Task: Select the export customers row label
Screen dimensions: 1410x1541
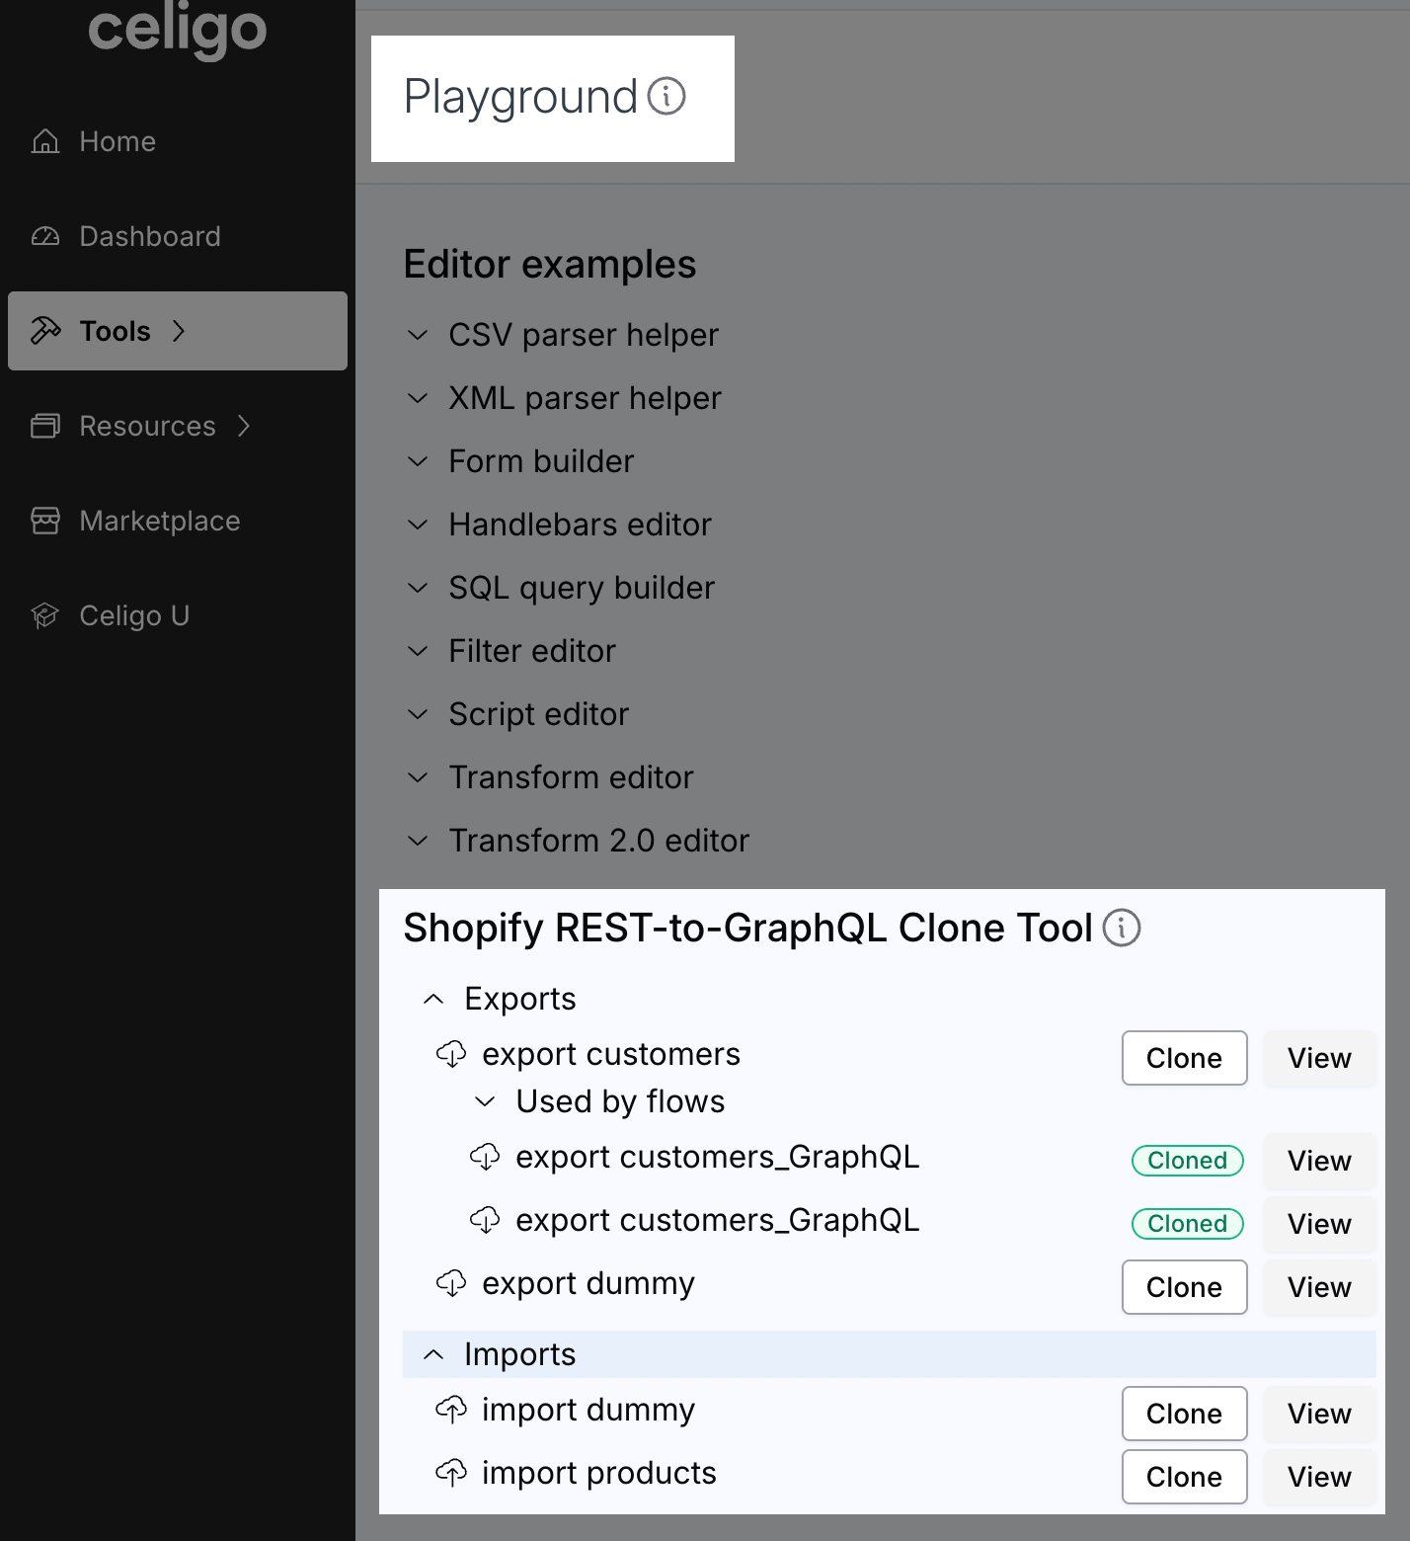Action: (611, 1054)
